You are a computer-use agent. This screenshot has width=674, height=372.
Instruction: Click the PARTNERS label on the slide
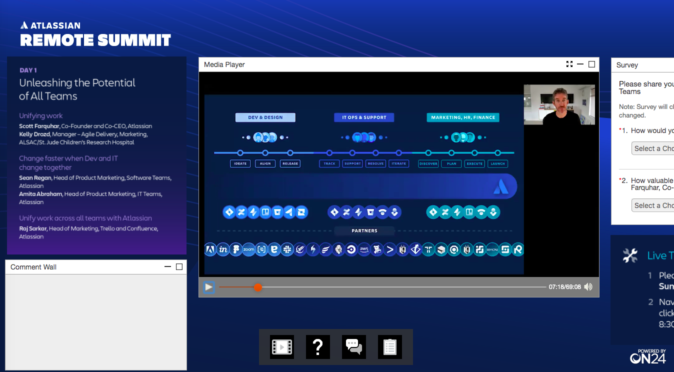pyautogui.click(x=364, y=231)
